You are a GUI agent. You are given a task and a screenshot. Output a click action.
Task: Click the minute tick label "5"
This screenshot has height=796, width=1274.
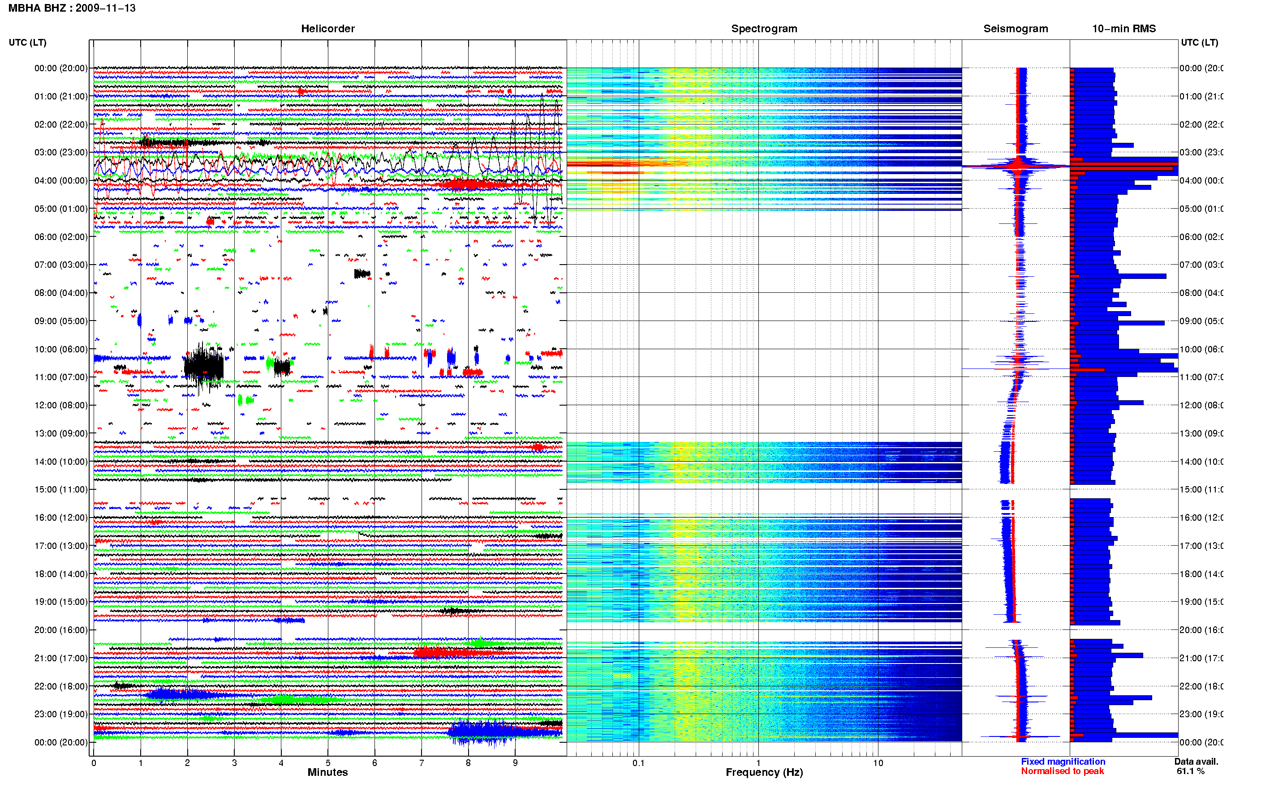pyautogui.click(x=328, y=763)
